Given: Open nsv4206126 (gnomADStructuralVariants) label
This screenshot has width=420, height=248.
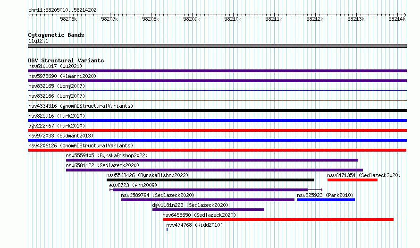Looking at the screenshot, I should pyautogui.click(x=81, y=145).
